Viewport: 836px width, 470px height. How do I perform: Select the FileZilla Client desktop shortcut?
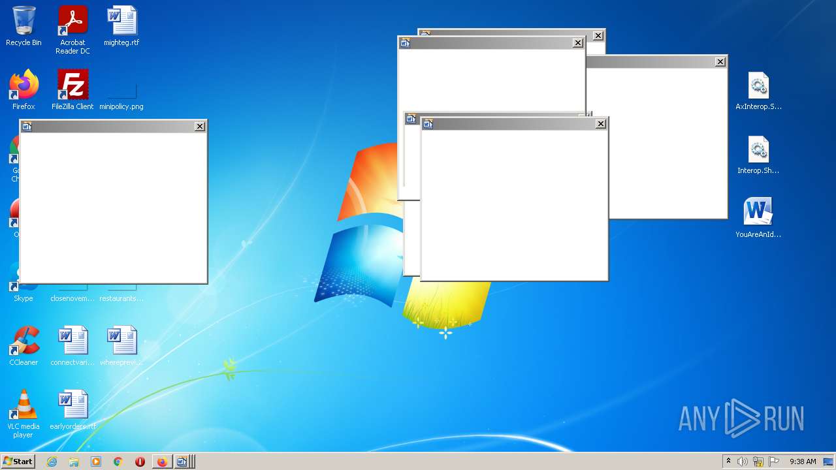pos(72,90)
